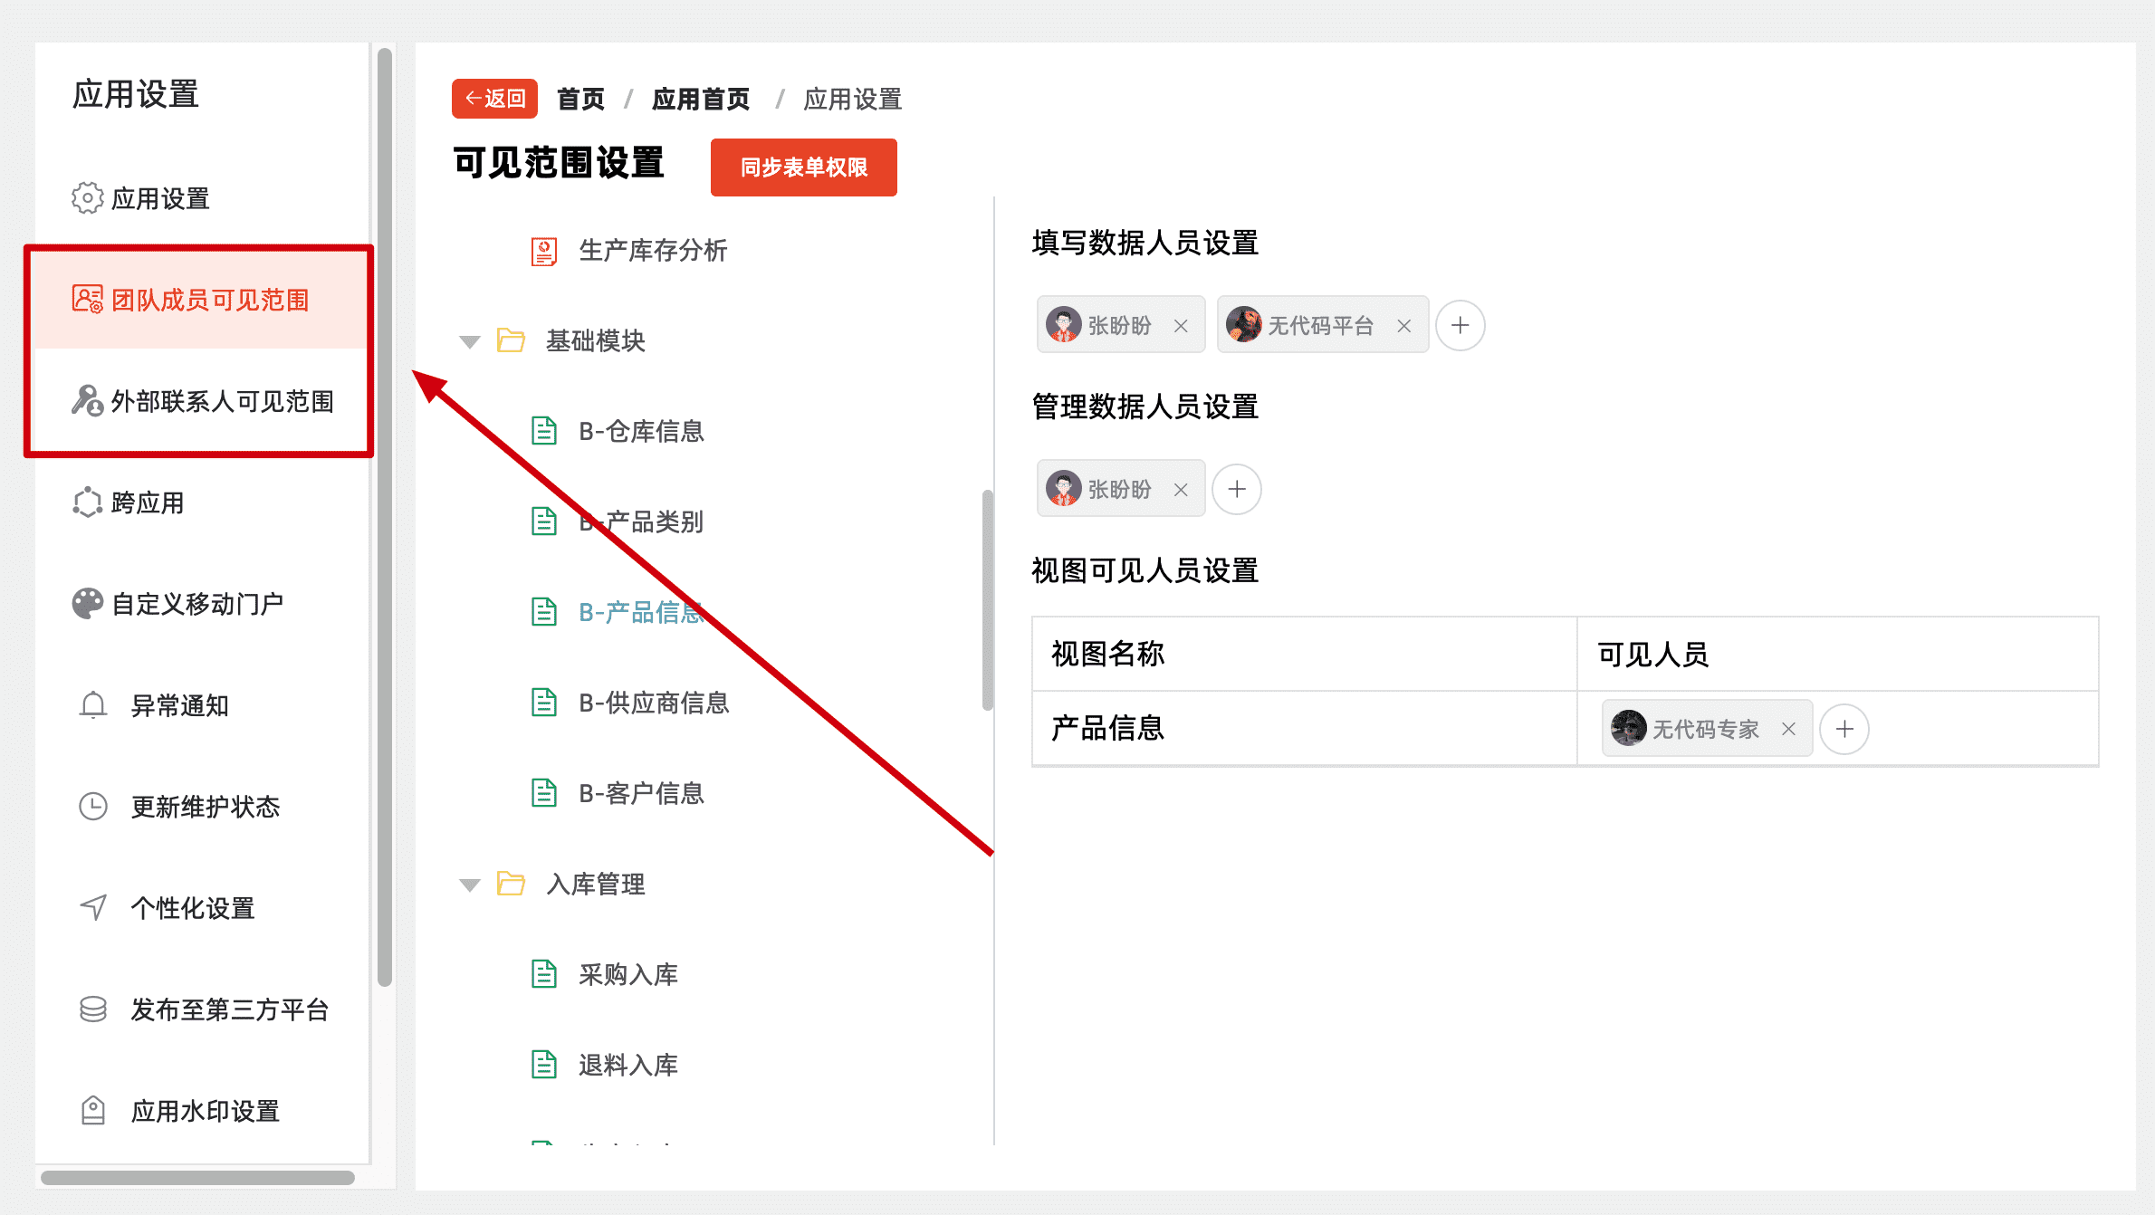Select 团队成员可见范围 menu item
The height and width of the screenshot is (1215, 2155).
coord(209,300)
